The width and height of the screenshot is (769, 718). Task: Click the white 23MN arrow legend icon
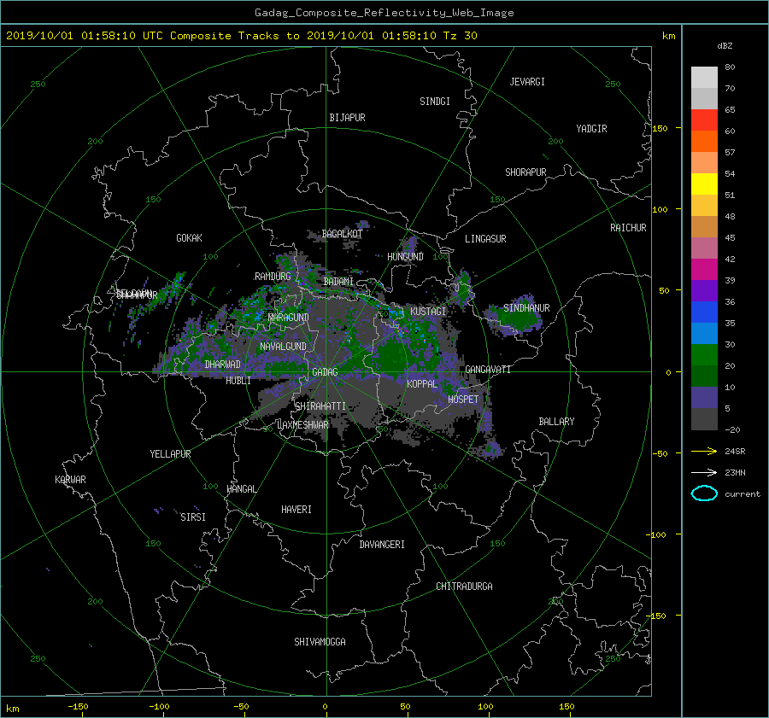pyautogui.click(x=704, y=472)
